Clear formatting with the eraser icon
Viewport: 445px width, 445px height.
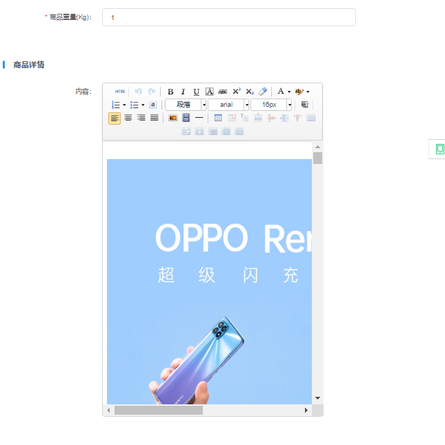(x=263, y=92)
